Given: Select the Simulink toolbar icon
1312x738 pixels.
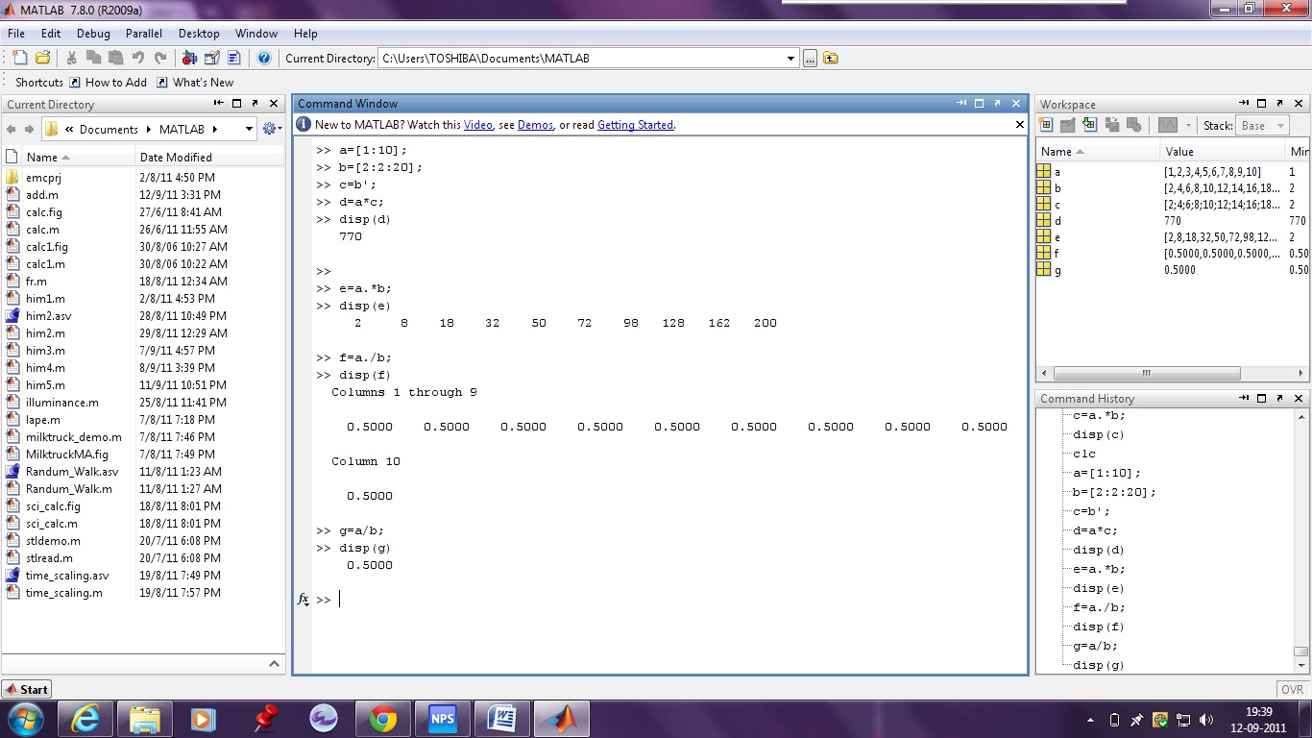Looking at the screenshot, I should 188,58.
